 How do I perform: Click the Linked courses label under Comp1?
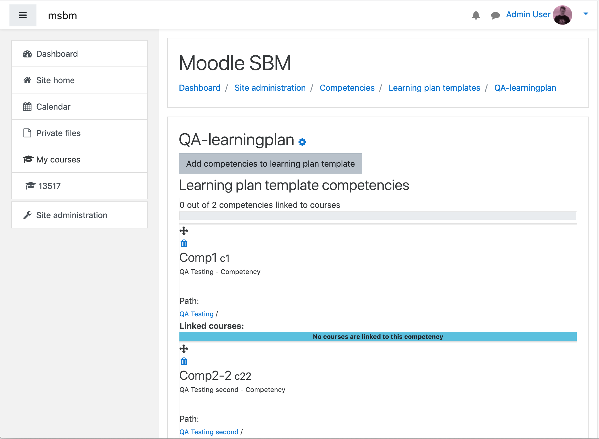pos(211,326)
